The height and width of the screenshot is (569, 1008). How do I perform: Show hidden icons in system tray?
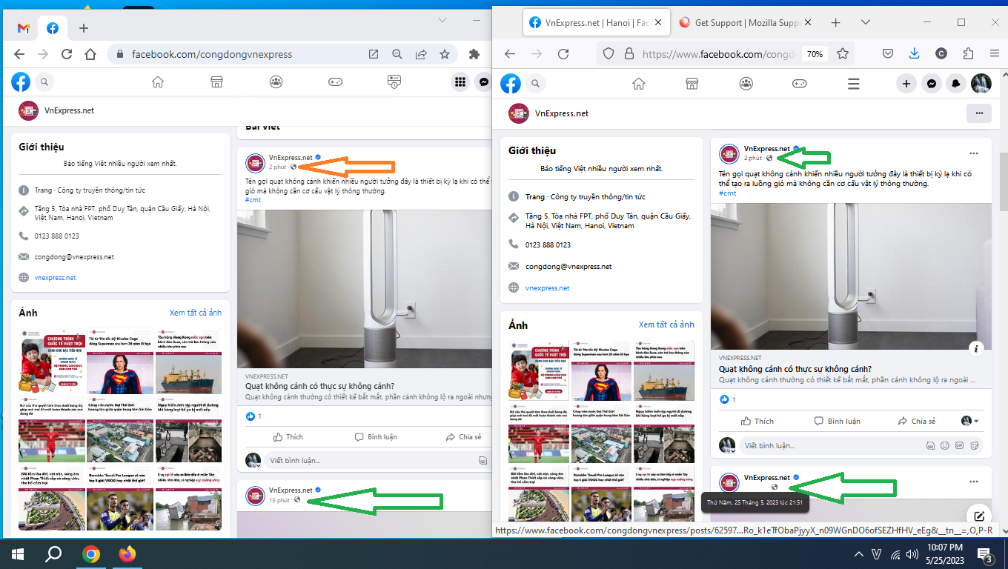click(859, 554)
